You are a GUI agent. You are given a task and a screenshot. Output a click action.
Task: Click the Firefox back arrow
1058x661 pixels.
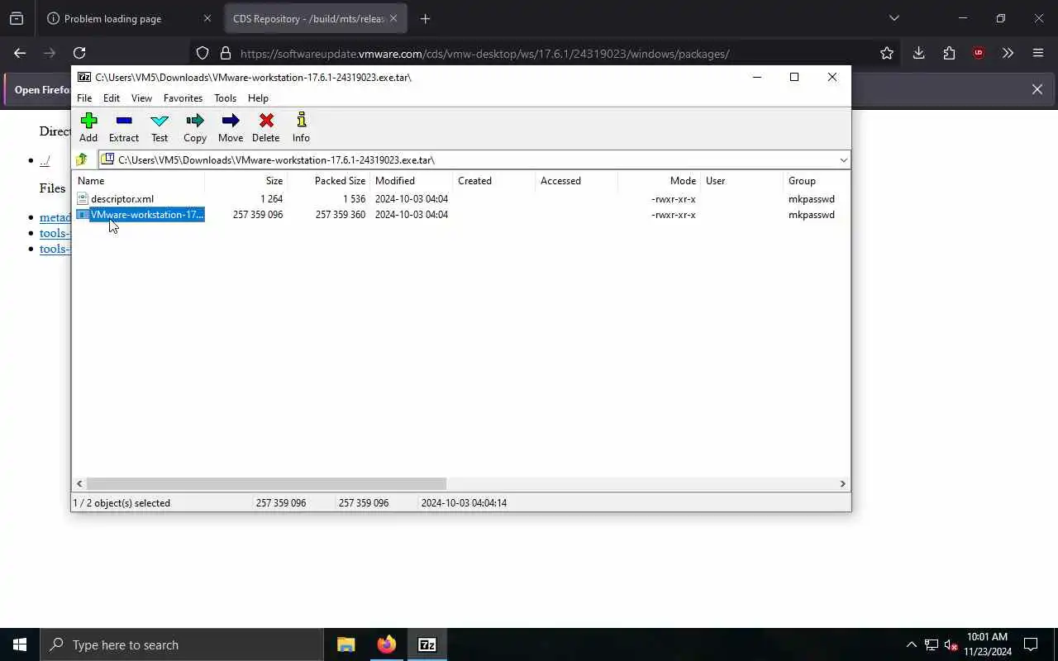click(20, 53)
